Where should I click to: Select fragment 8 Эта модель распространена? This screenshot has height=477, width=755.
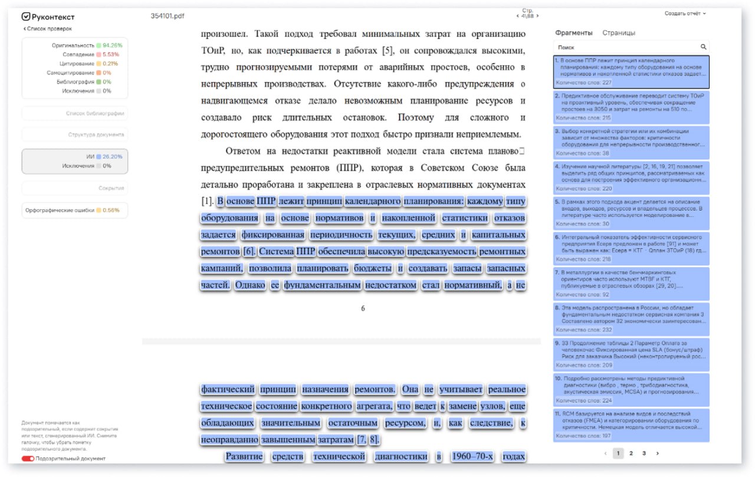631,319
